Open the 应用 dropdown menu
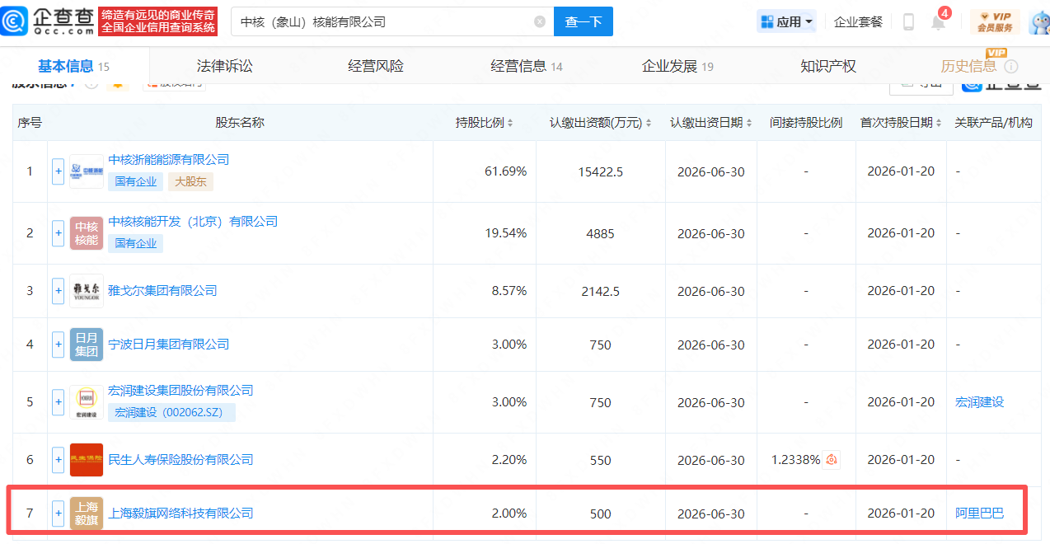Image resolution: width=1050 pixels, height=544 pixels. pos(786,22)
